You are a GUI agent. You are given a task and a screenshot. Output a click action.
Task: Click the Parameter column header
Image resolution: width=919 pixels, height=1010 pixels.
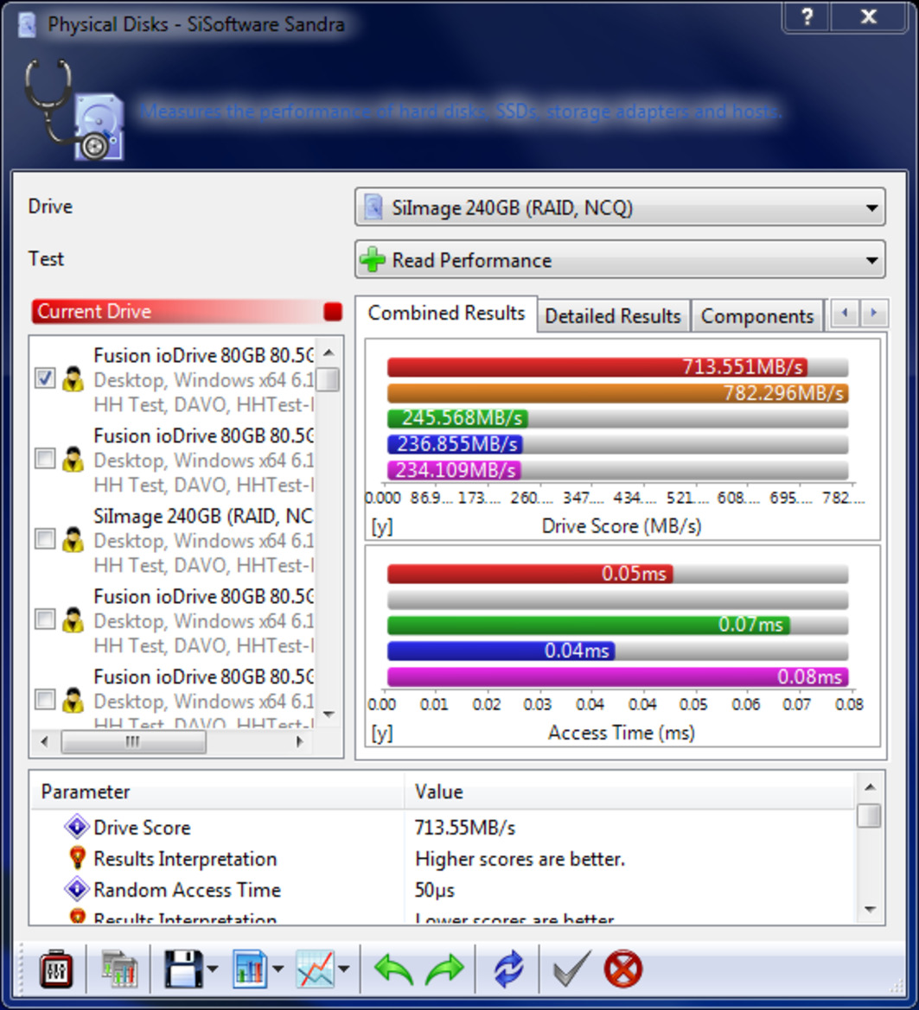pos(217,791)
